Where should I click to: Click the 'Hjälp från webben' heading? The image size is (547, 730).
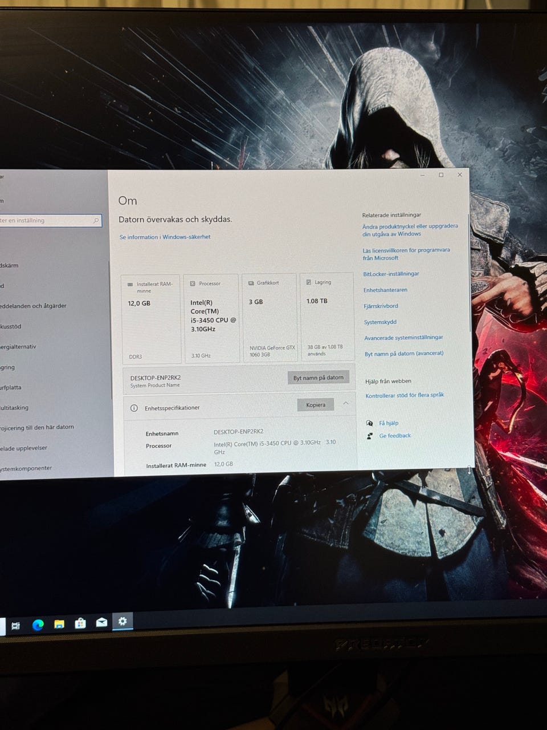388,381
